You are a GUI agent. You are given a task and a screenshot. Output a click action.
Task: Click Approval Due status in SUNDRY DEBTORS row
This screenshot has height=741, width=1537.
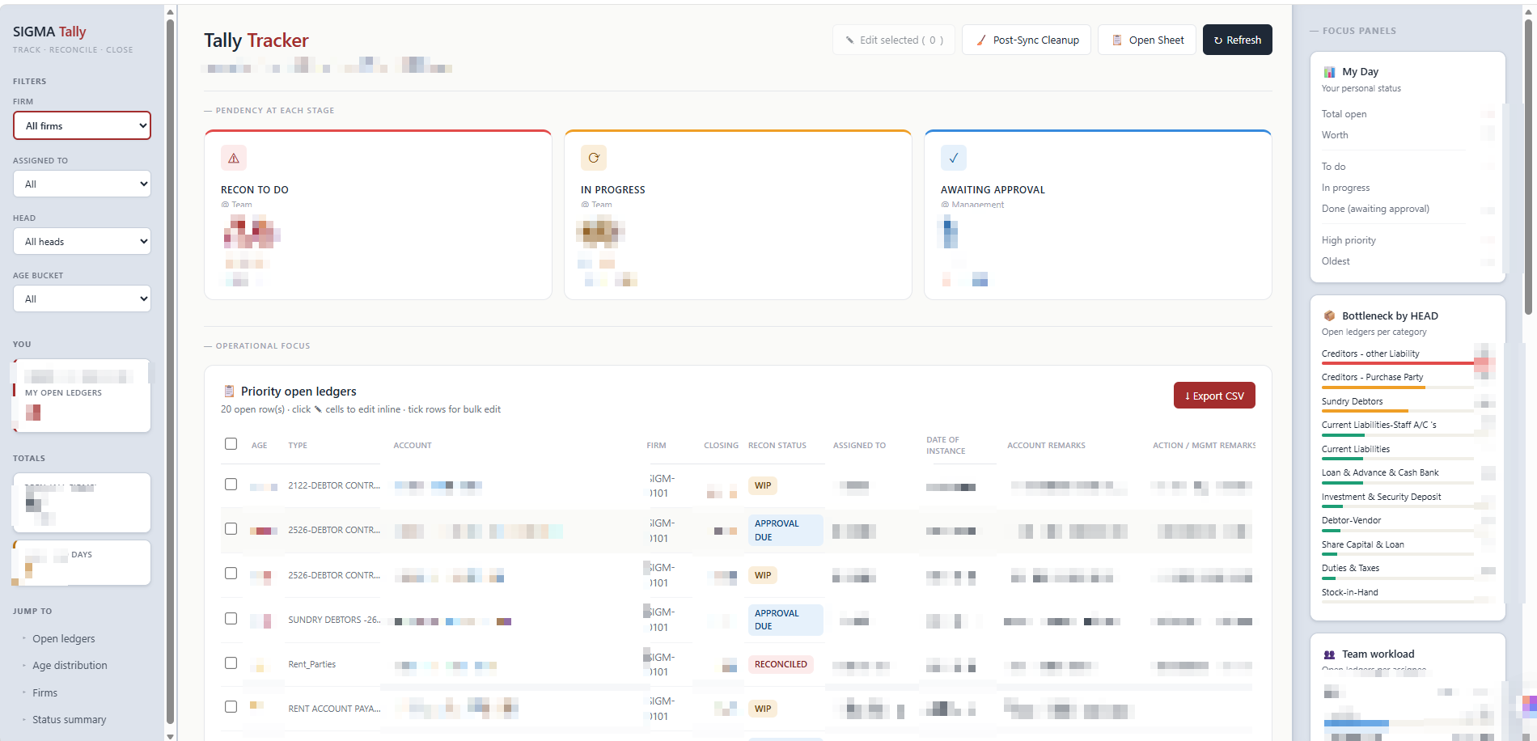[x=785, y=620]
